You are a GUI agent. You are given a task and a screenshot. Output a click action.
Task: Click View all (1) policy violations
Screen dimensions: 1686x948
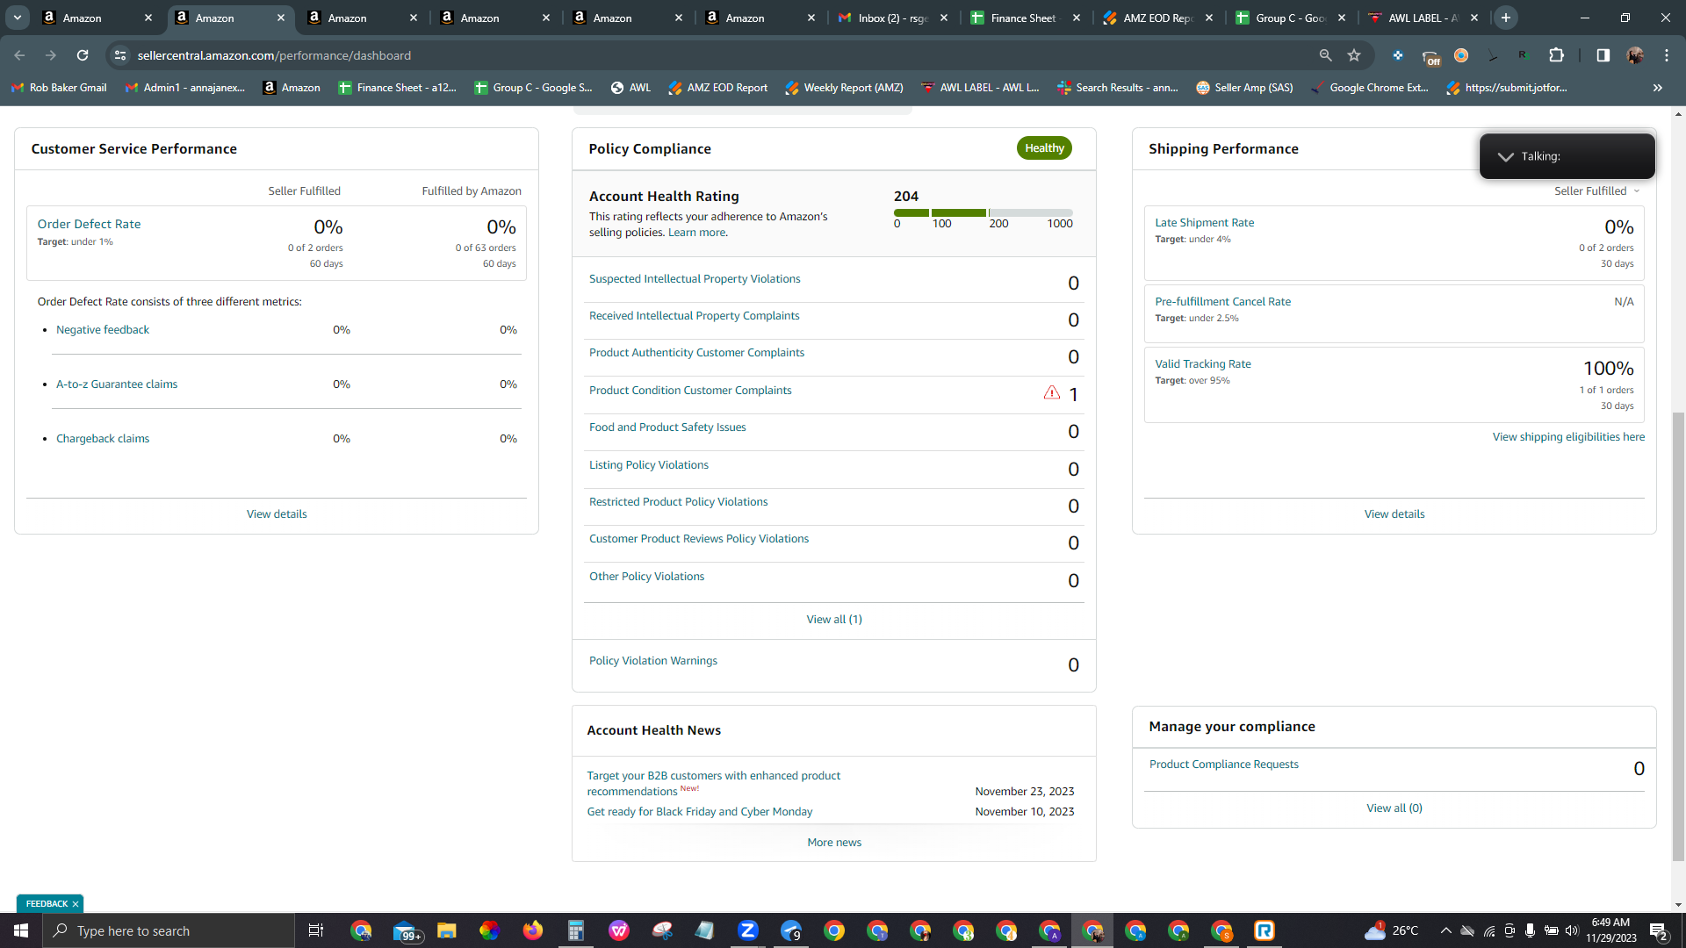point(834,620)
